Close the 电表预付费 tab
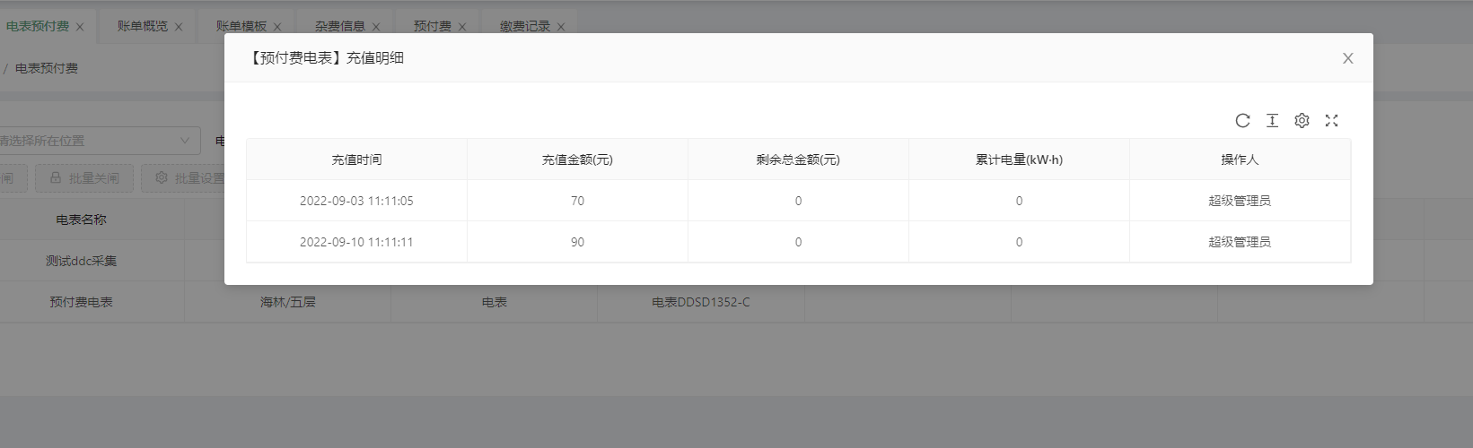1473x448 pixels. 80,27
